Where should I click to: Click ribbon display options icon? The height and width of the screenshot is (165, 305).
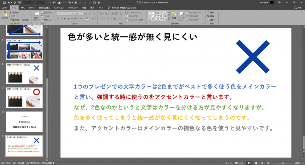[279, 2]
